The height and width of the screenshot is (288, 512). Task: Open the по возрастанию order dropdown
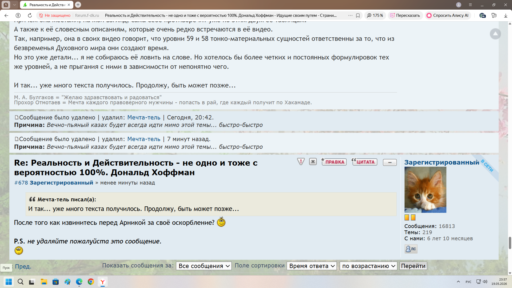(x=368, y=266)
